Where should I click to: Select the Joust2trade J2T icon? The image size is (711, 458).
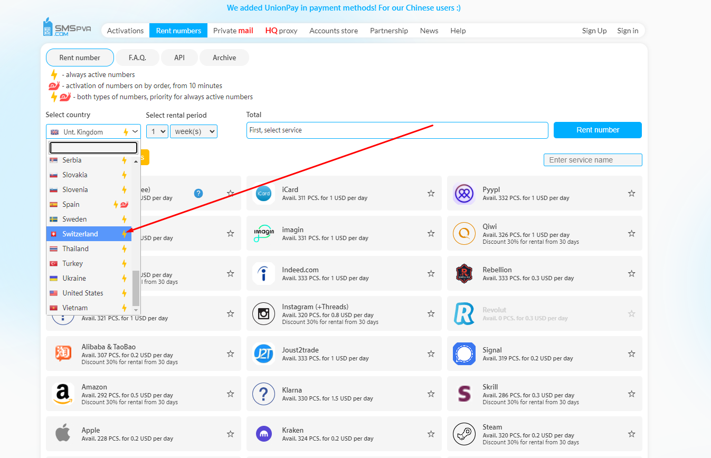tap(263, 354)
